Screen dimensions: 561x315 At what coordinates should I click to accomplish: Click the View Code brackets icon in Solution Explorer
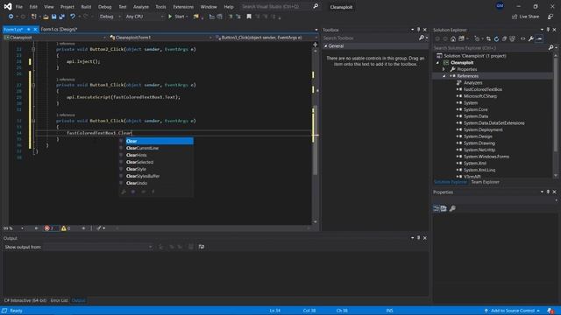pyautogui.click(x=522, y=38)
